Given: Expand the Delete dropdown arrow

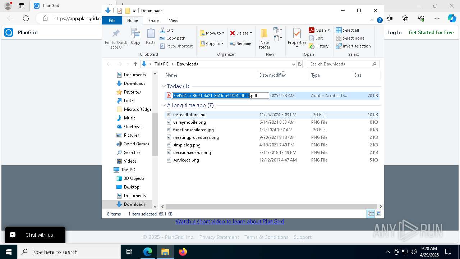Looking at the screenshot, I should tap(251, 33).
